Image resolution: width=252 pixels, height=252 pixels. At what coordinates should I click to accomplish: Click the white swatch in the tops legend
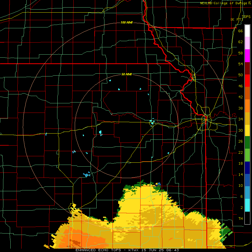click(247, 31)
